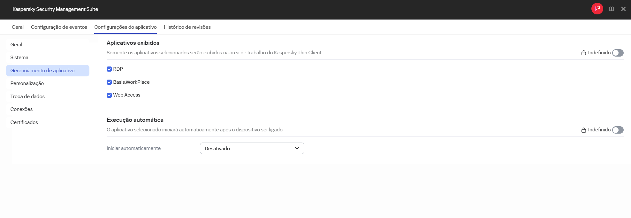Open the help book icon
The width and height of the screenshot is (631, 218).
(x=611, y=9)
